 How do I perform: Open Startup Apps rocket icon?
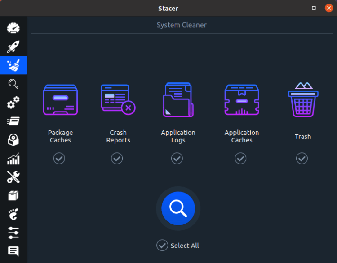[x=13, y=47]
